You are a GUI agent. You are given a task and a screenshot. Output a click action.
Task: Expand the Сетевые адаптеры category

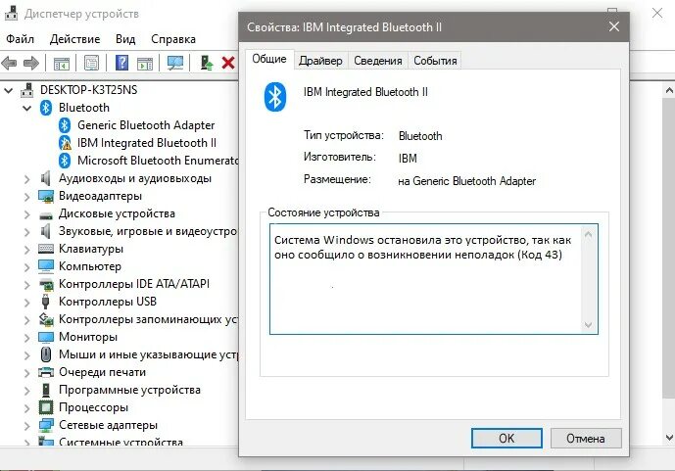(27, 425)
